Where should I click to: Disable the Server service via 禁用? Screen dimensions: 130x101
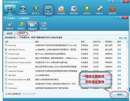[119, 84]
